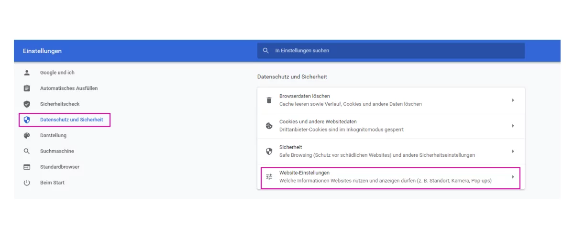Select Datenschutz und Sicherheit in the sidebar
The height and width of the screenshot is (239, 574).
(72, 120)
